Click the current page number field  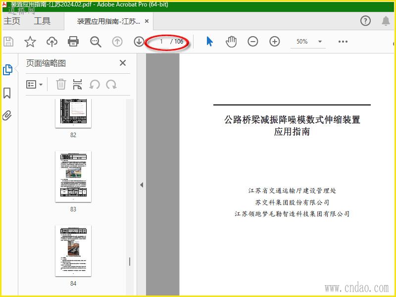(161, 42)
